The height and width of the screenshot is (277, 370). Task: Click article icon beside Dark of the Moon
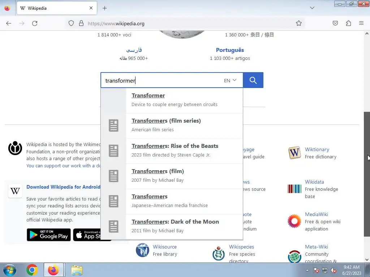click(113, 227)
